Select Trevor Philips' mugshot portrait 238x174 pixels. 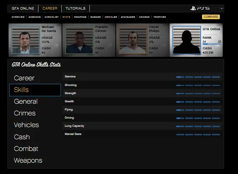pos(132,40)
